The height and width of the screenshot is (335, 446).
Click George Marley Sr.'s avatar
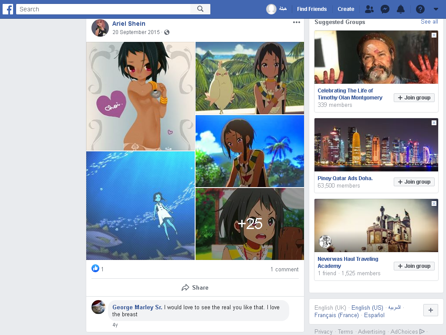[x=98, y=307]
